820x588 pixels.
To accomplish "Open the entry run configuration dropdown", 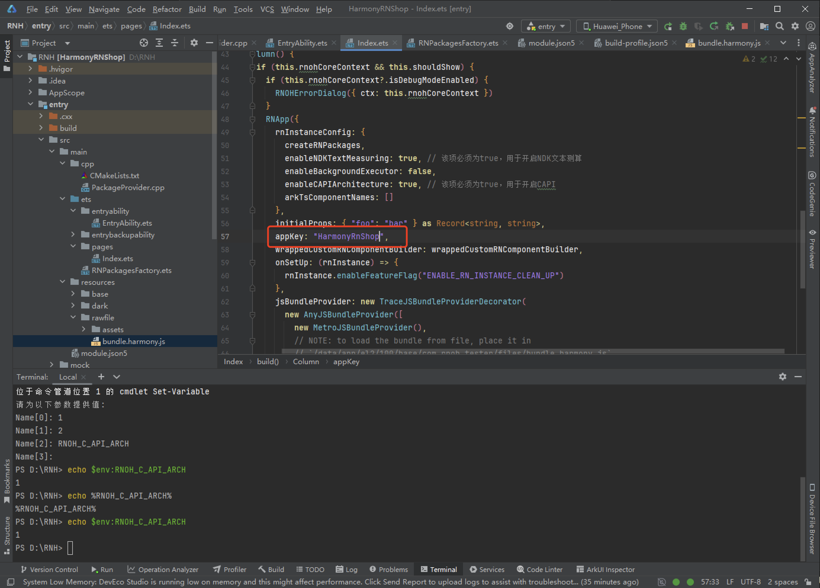I will [546, 26].
